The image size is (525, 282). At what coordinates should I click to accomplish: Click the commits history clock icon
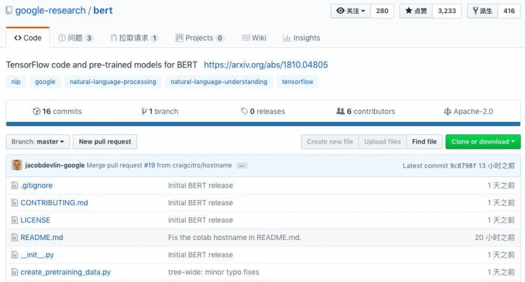point(37,111)
